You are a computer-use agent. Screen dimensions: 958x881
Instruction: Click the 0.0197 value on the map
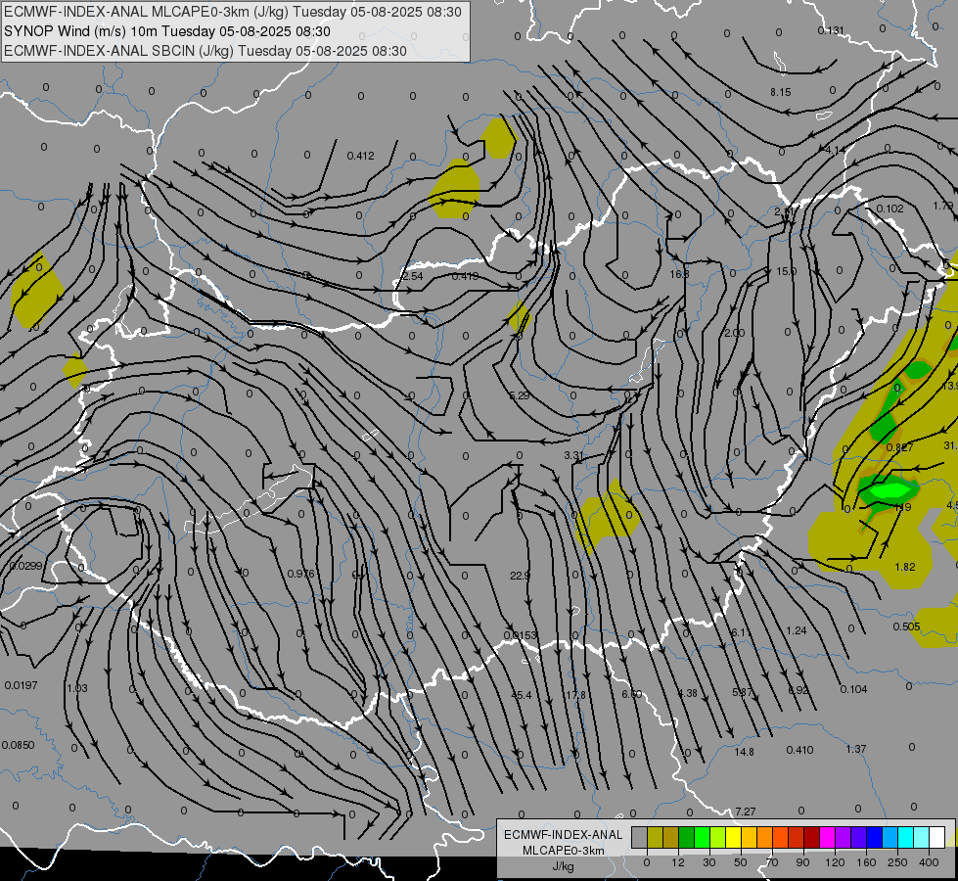(21, 686)
